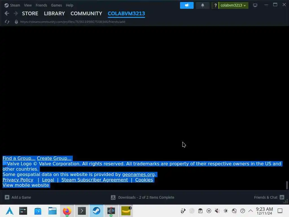289x217 pixels.
Task: Open the terminal taskbar icon
Action: pyautogui.click(x=82, y=211)
